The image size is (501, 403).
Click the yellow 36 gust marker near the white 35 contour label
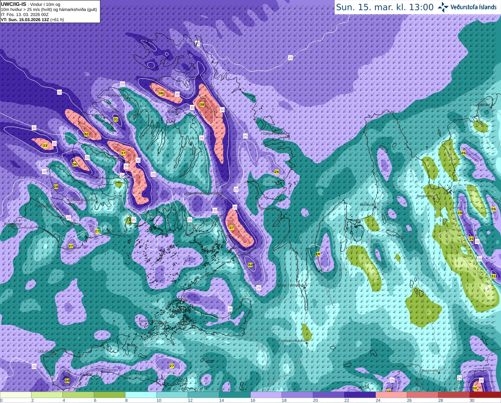pyautogui.click(x=75, y=164)
